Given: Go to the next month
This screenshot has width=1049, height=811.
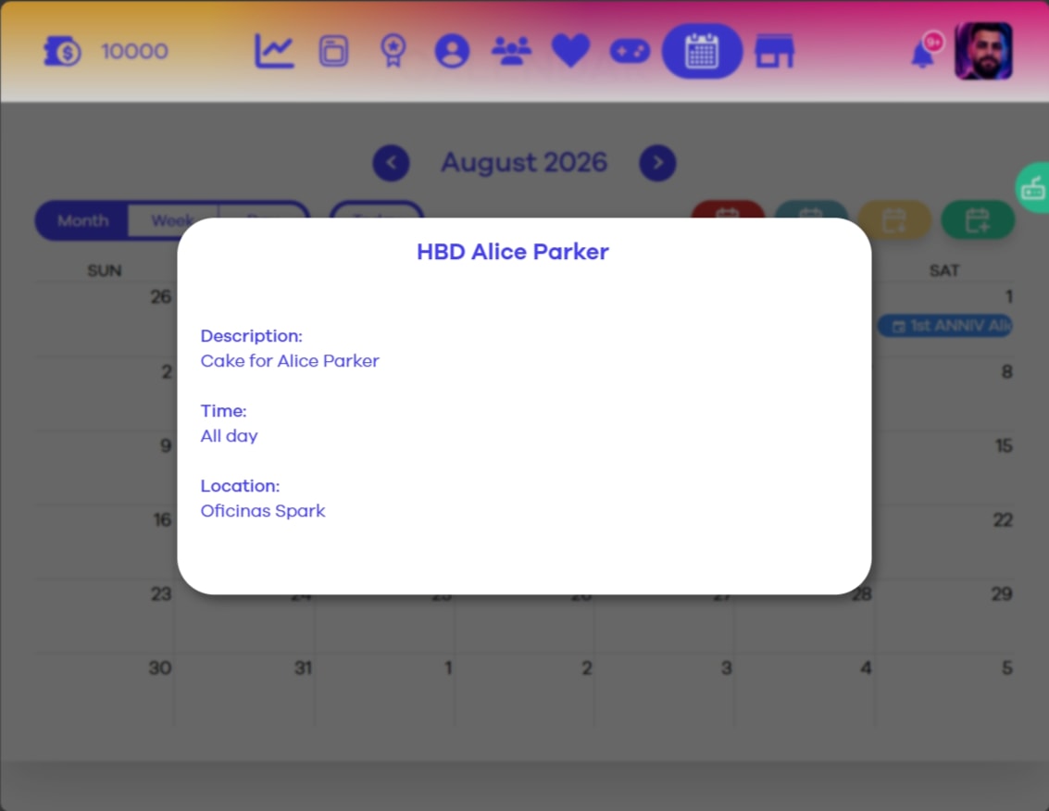Looking at the screenshot, I should point(657,163).
